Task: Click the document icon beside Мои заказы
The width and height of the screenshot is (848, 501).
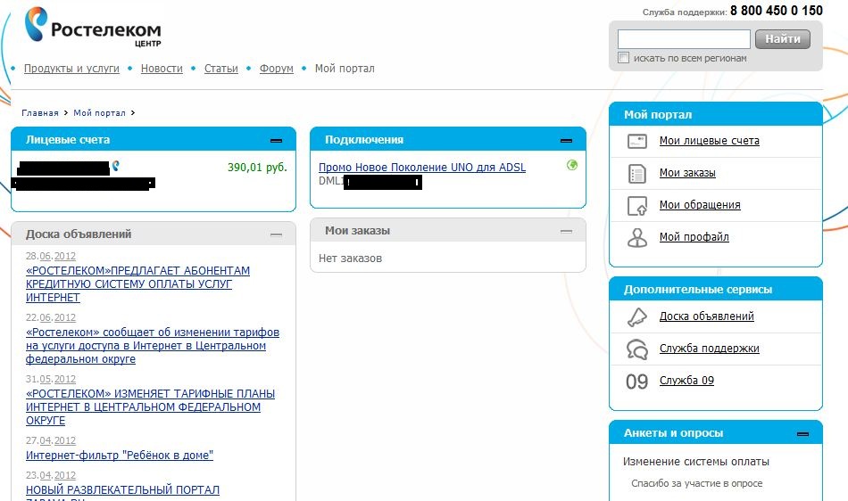Action: pyautogui.click(x=637, y=174)
